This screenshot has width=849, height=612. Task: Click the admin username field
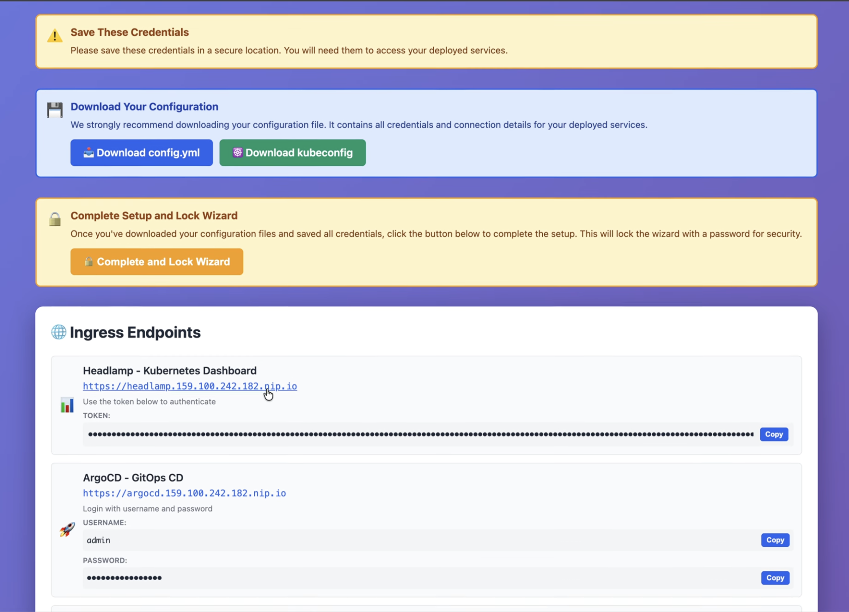419,540
